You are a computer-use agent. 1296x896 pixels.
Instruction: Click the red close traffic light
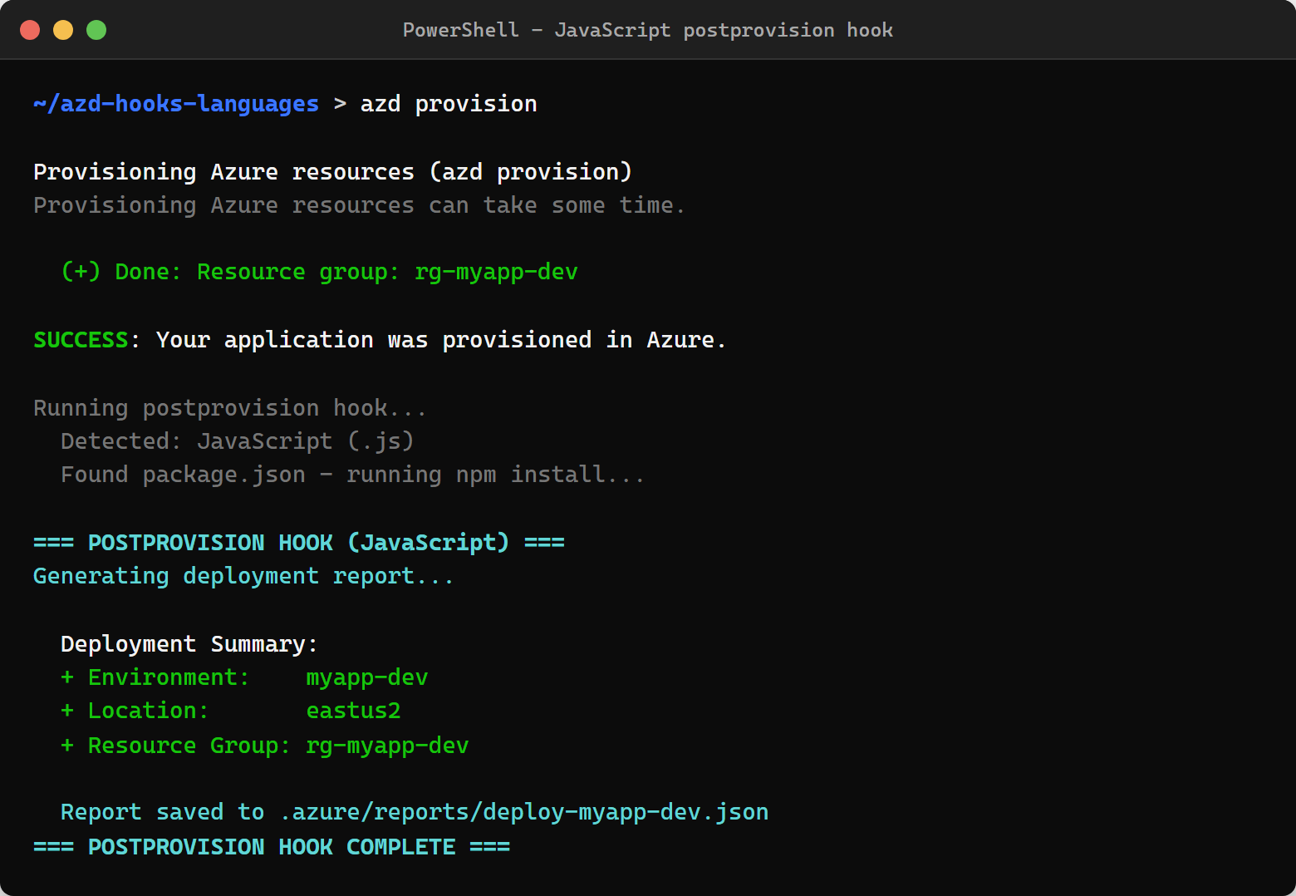[x=30, y=29]
